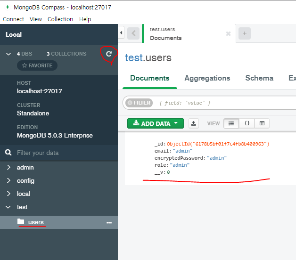Viewport: 296px width, 260px height.
Task: Select the config database name
Action: (25, 181)
